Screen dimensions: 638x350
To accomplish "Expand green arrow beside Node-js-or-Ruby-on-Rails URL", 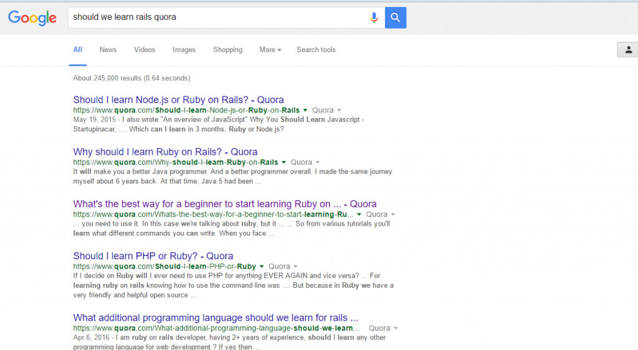I will [305, 110].
